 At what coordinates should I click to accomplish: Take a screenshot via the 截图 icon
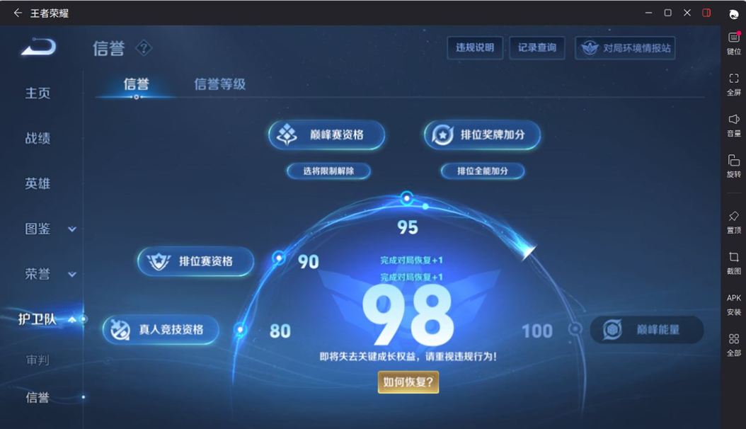(x=733, y=263)
